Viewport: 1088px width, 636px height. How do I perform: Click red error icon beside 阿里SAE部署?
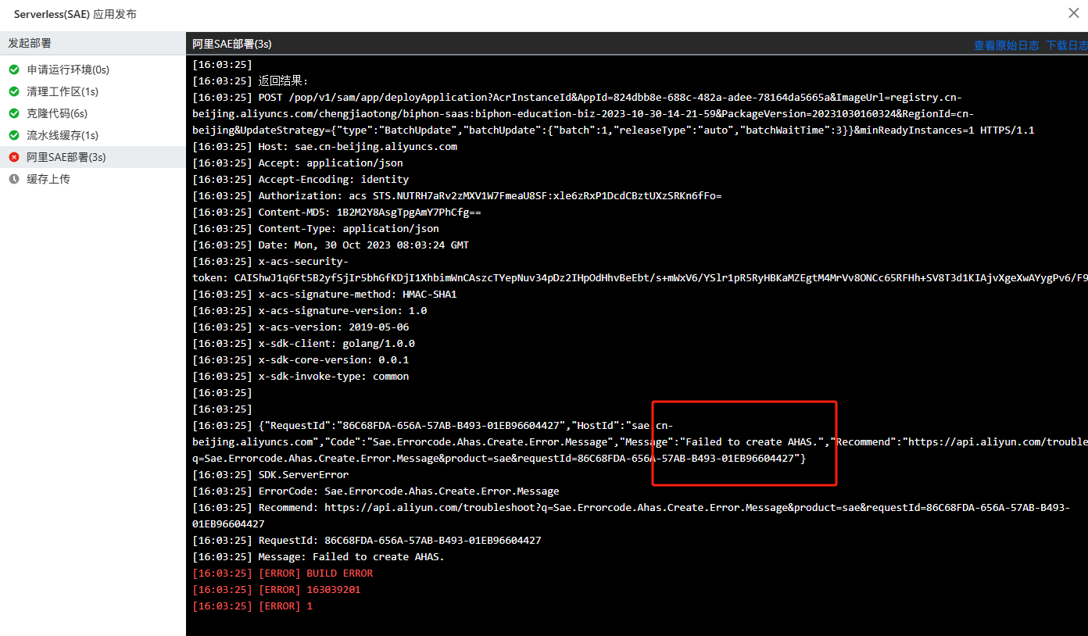[x=14, y=157]
